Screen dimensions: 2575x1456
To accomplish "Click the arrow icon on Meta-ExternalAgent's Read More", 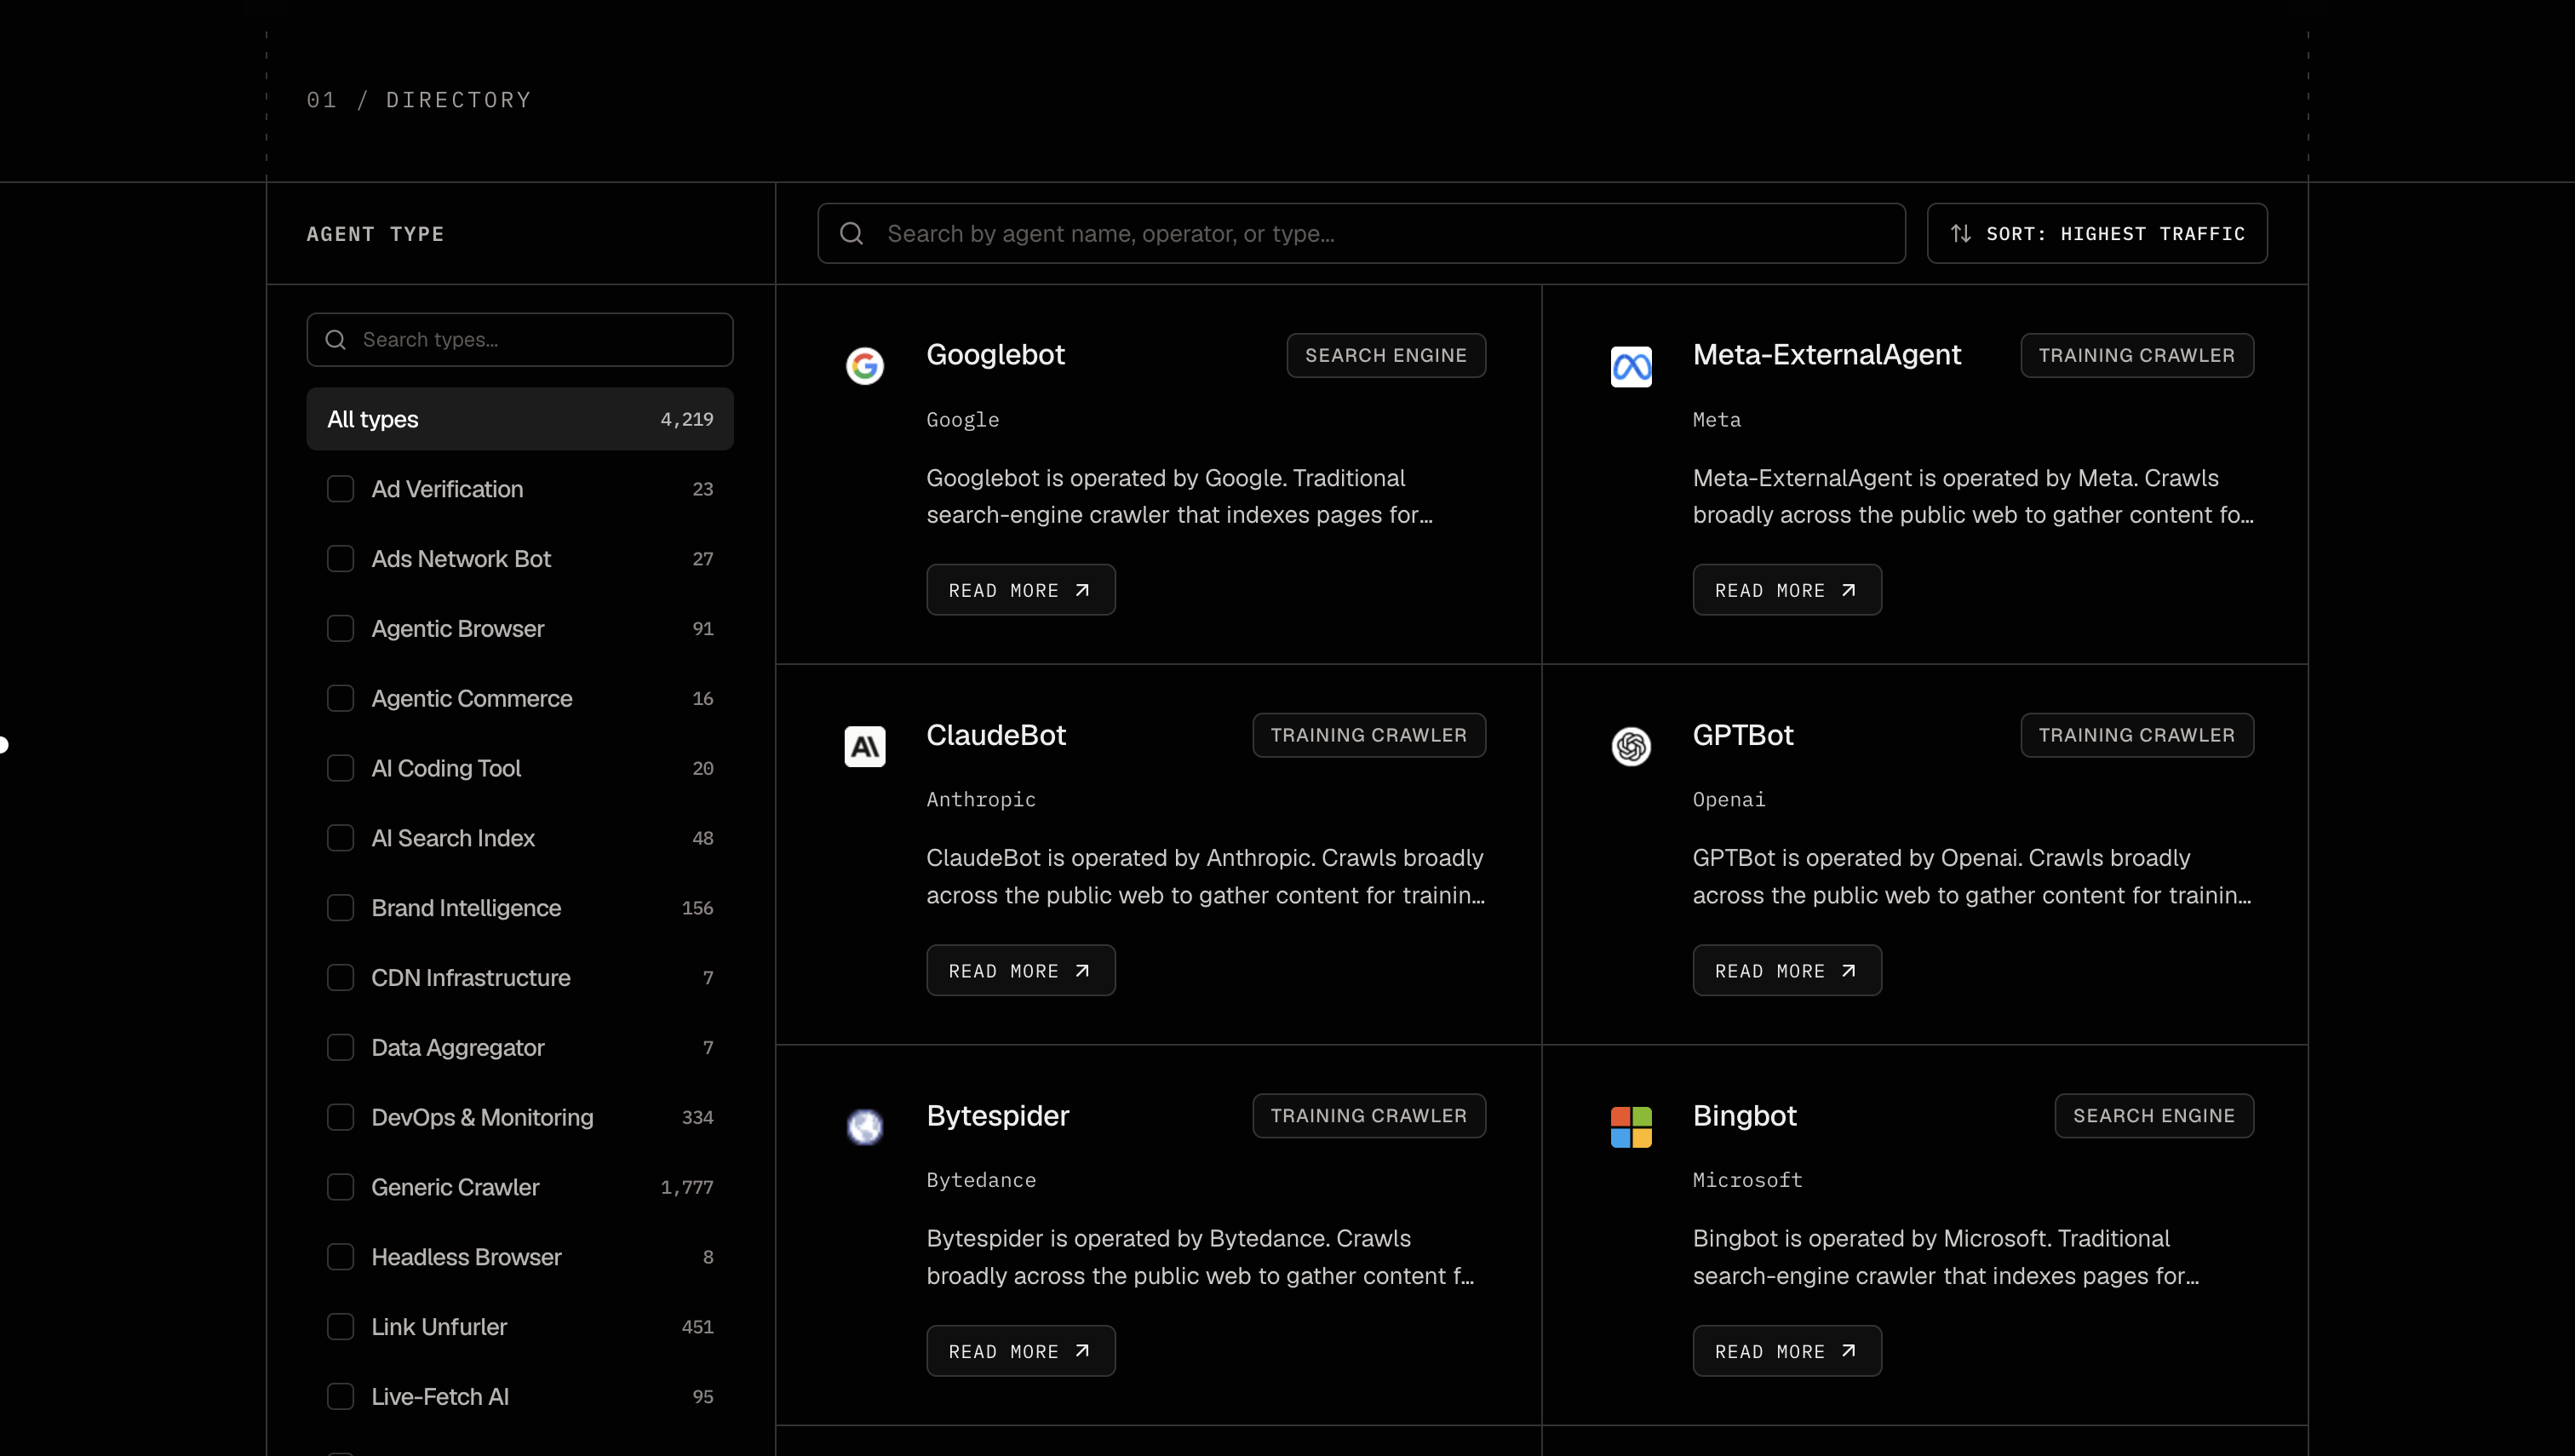I will pos(1848,590).
